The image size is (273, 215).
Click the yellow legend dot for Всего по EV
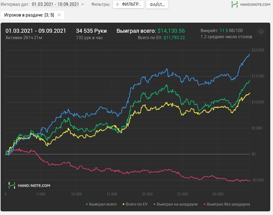pyautogui.click(x=124, y=204)
